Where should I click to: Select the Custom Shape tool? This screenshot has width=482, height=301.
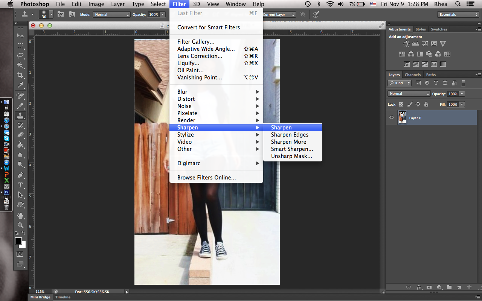tap(20, 205)
